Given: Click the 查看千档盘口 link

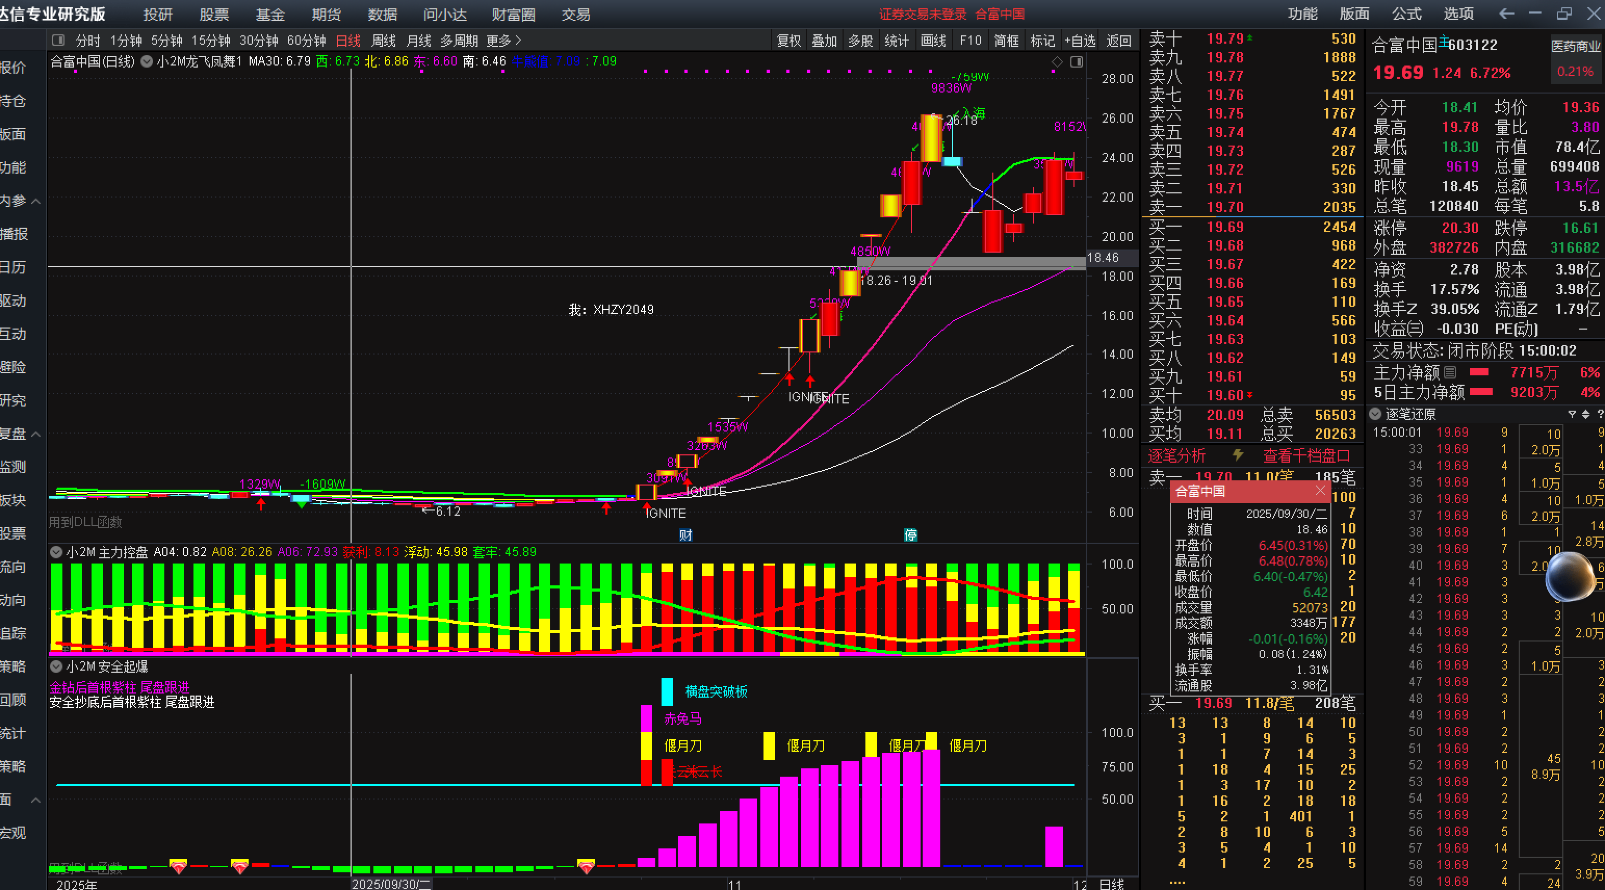Looking at the screenshot, I should click(1305, 456).
